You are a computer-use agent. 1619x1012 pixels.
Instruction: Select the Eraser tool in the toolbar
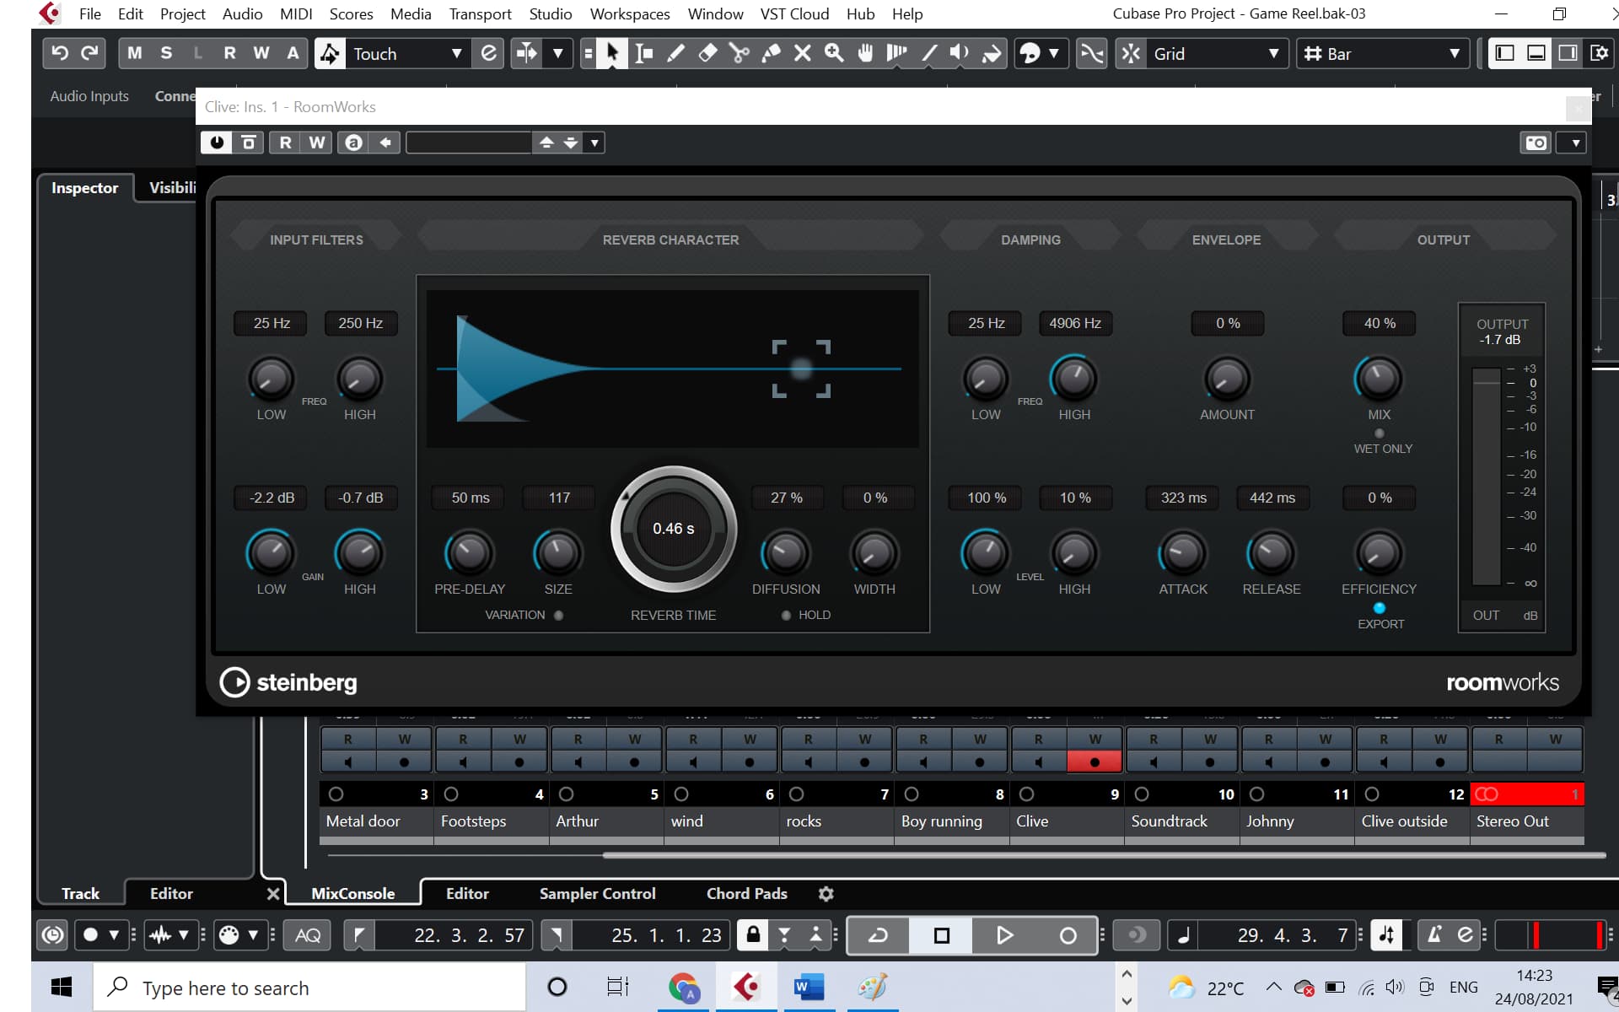click(x=707, y=53)
